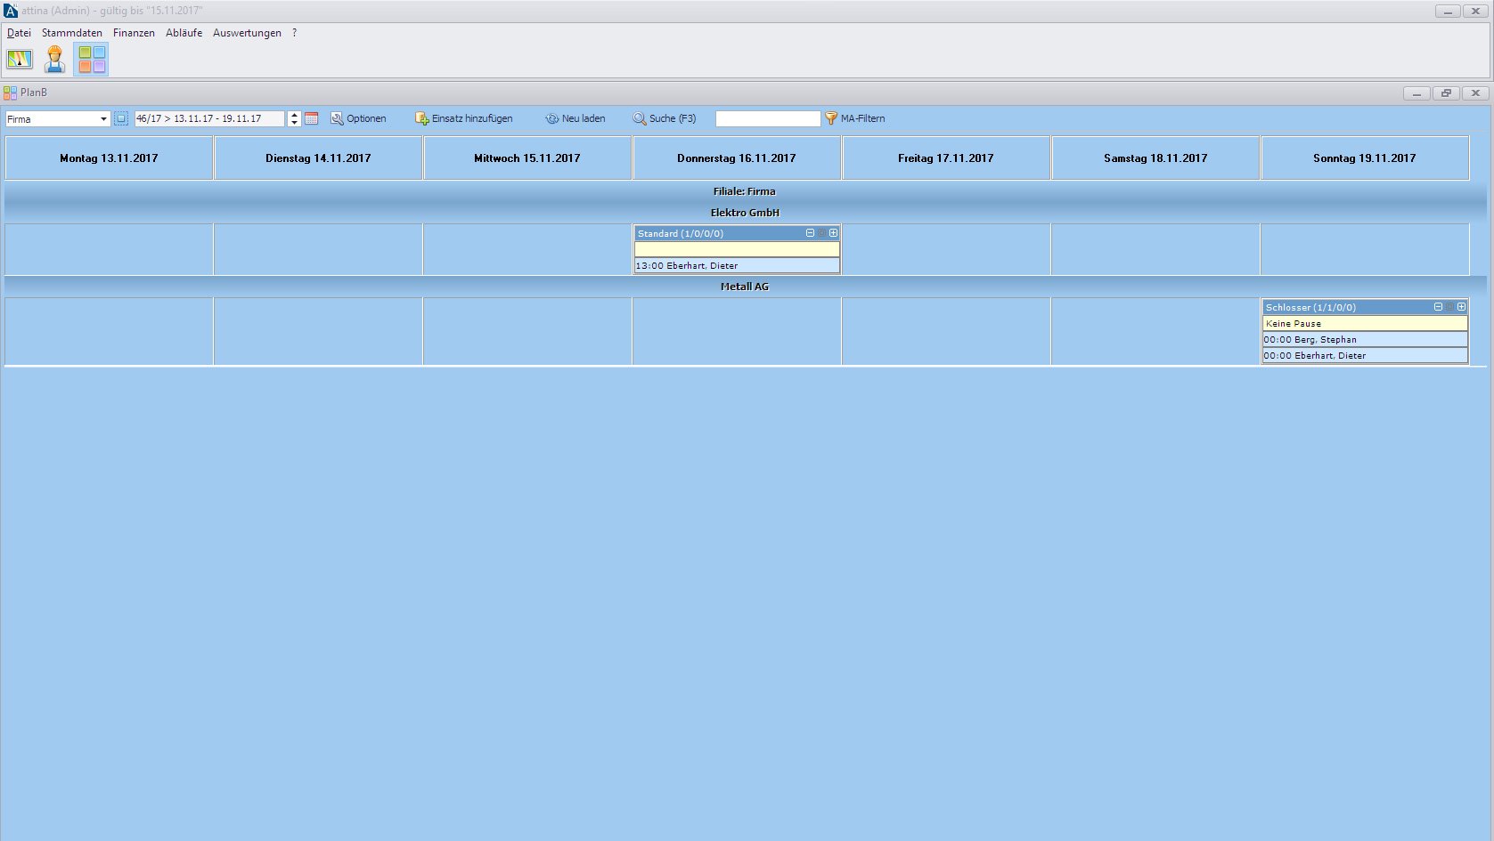Image resolution: width=1494 pixels, height=841 pixels.
Task: Close the attina main window
Action: (1475, 11)
